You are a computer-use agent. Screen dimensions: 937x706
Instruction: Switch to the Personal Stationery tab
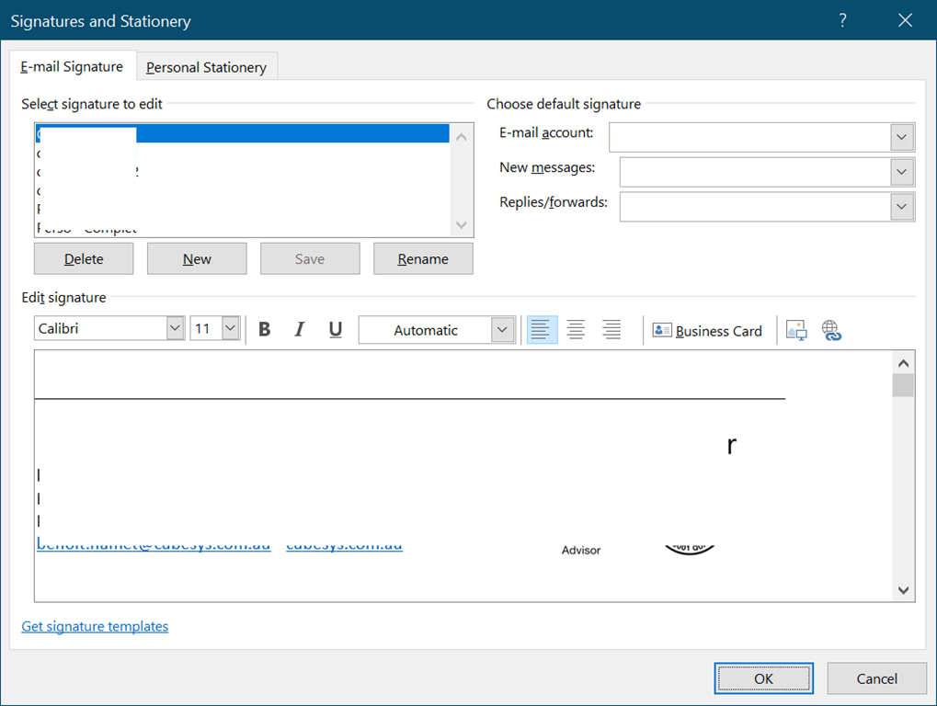click(206, 67)
